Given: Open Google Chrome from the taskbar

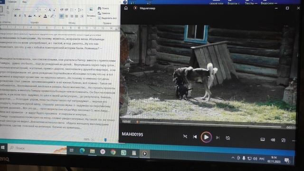Looking at the screenshot, I should (x=113, y=152).
